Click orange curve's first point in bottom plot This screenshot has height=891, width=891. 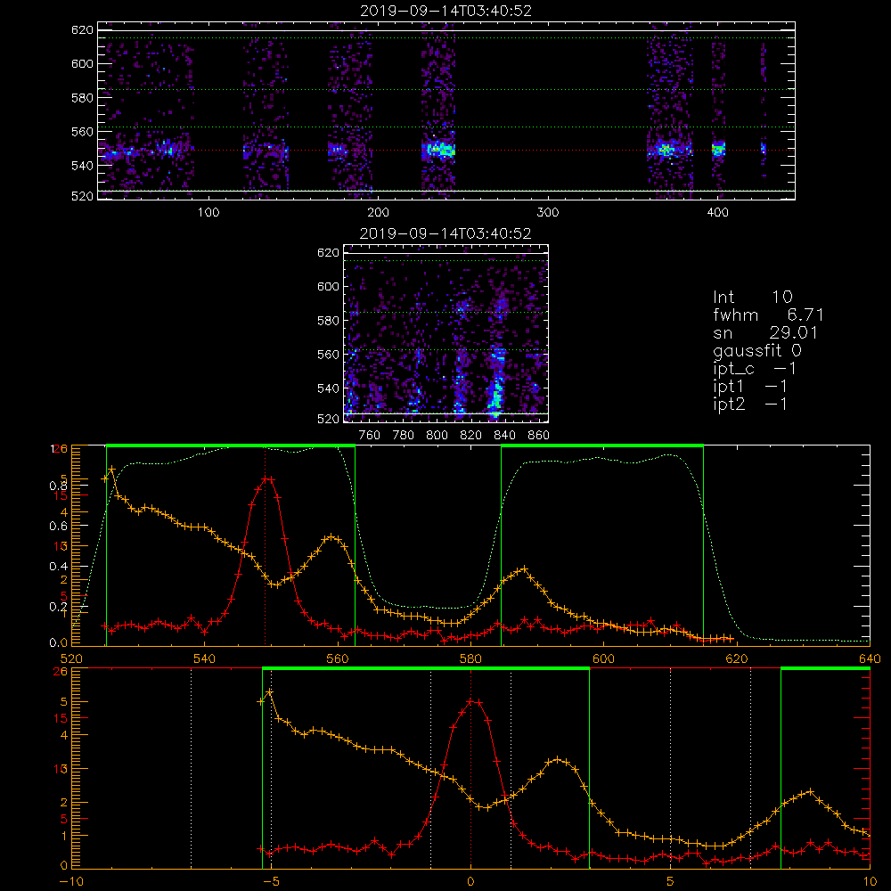pyautogui.click(x=261, y=701)
